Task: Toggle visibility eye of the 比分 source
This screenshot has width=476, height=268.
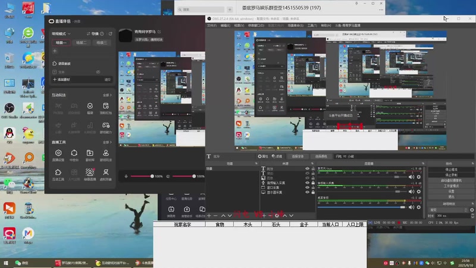Action: (307, 169)
